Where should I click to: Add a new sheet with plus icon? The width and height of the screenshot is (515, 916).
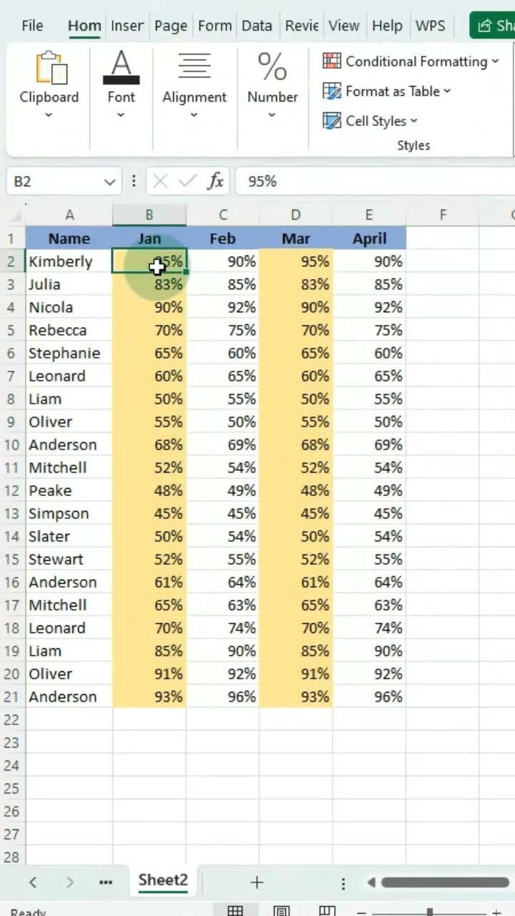pos(257,882)
